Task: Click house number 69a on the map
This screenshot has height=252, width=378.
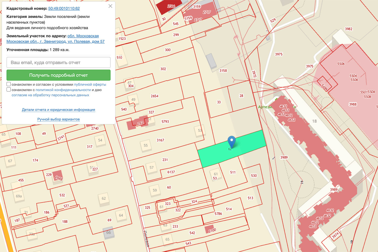Action: pyautogui.click(x=19, y=196)
